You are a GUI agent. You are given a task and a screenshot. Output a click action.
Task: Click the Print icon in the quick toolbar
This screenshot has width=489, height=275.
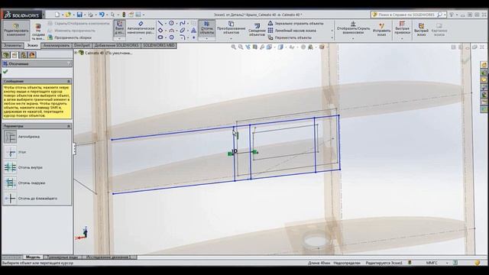[x=90, y=15]
